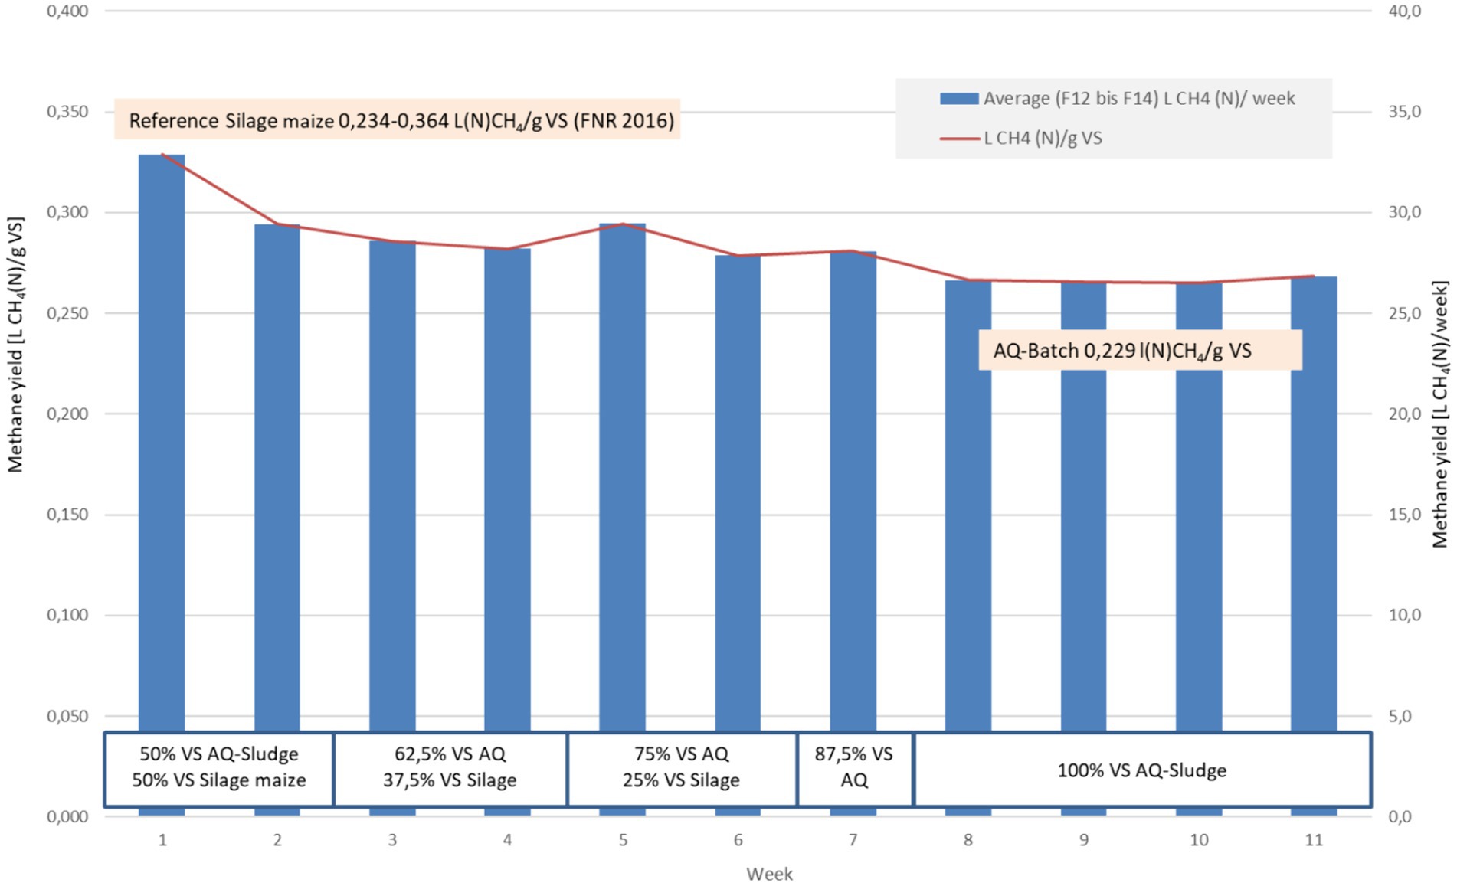Screen dimensions: 1457x886
Task: Click x-axis week label 2
Action: (x=277, y=840)
